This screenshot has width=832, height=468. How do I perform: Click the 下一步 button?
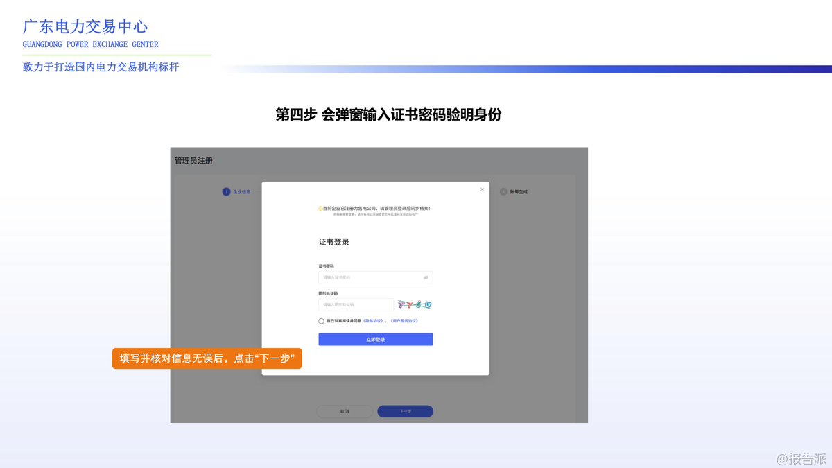(x=405, y=411)
